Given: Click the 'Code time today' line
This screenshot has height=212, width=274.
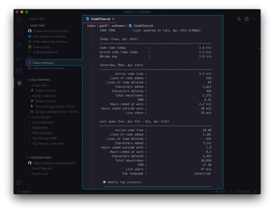Looking at the screenshot, I should (x=155, y=48).
